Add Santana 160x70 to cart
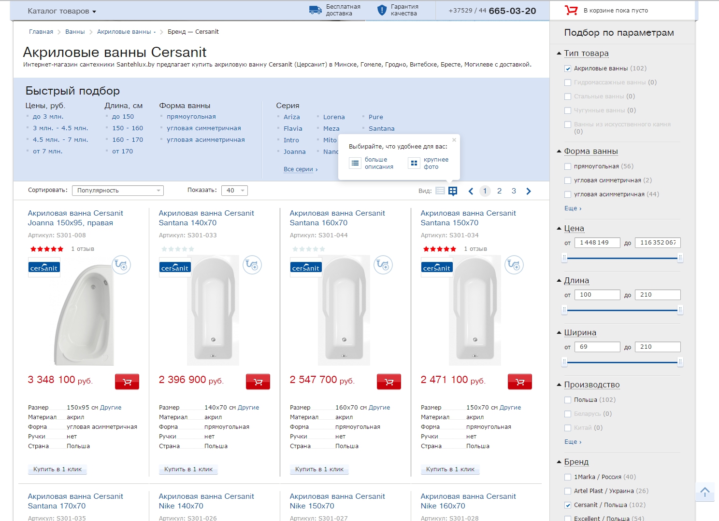This screenshot has width=719, height=521. 389,382
